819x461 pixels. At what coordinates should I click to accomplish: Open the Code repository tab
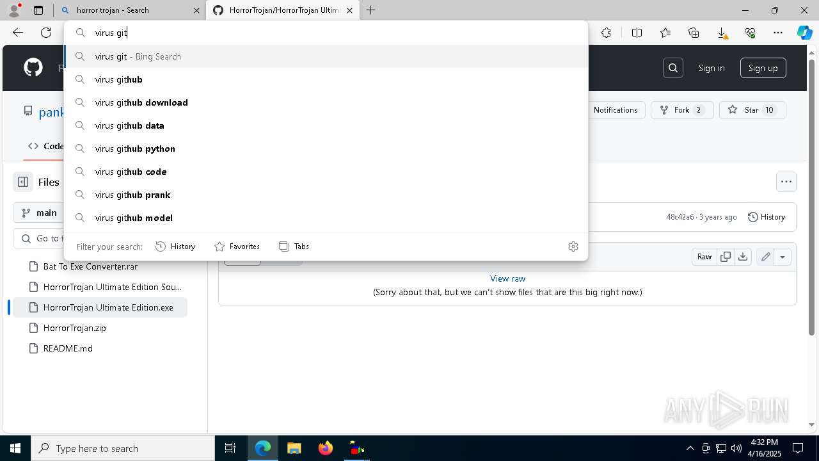pos(45,146)
